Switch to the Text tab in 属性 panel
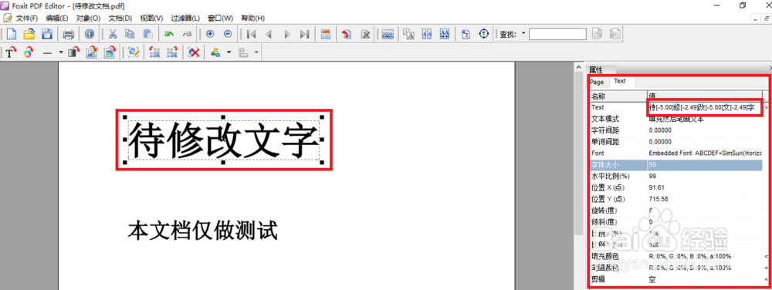The width and height of the screenshot is (772, 290). [x=620, y=81]
